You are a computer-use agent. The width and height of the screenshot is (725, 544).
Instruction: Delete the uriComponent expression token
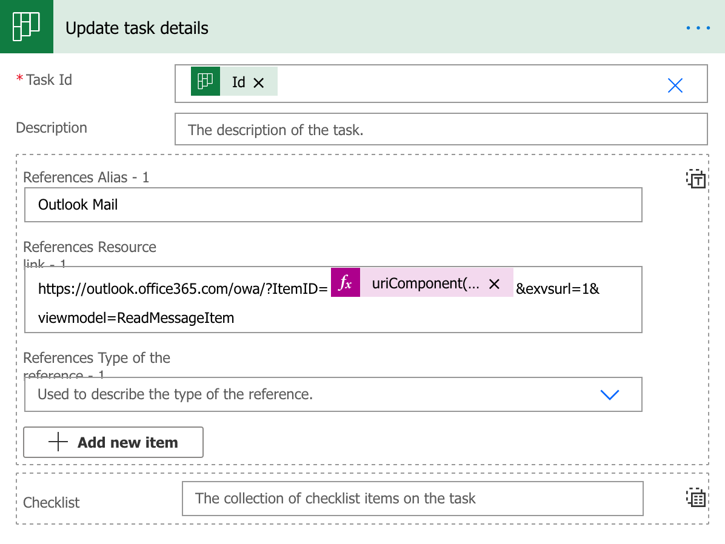pyautogui.click(x=495, y=283)
